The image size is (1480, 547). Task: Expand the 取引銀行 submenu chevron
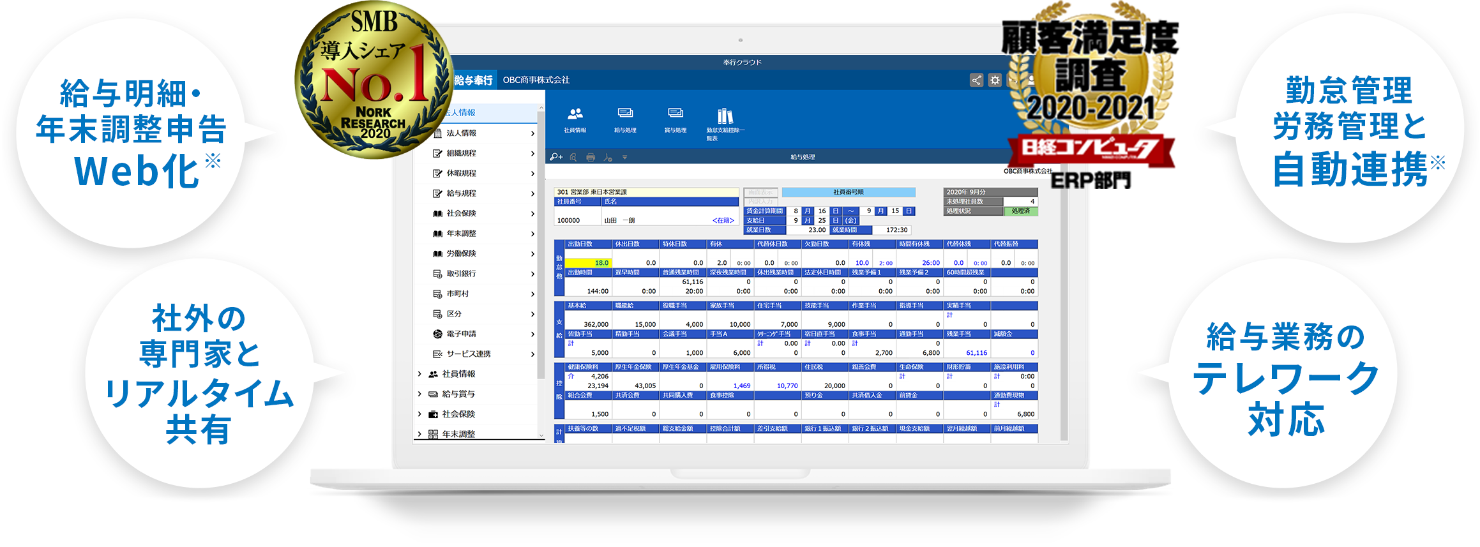click(x=532, y=274)
